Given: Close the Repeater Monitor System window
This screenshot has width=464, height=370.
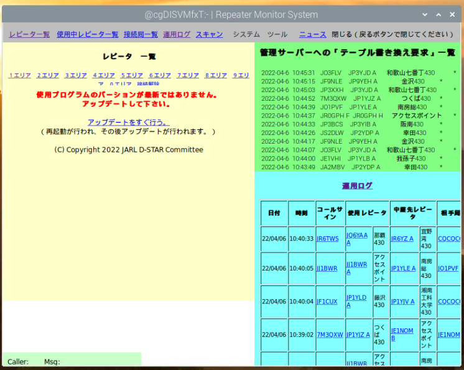Looking at the screenshot, I should [452, 14].
